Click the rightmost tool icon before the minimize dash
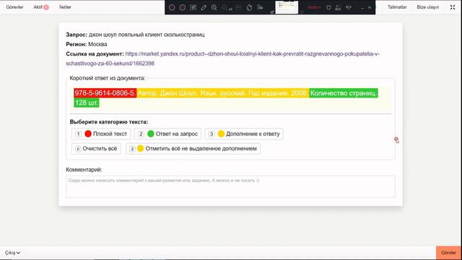The height and width of the screenshot is (260, 462). click(349, 8)
